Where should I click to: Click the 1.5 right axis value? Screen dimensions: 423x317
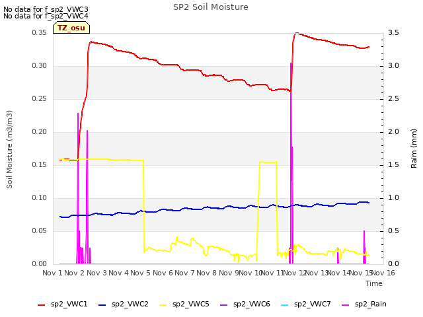[x=394, y=165]
